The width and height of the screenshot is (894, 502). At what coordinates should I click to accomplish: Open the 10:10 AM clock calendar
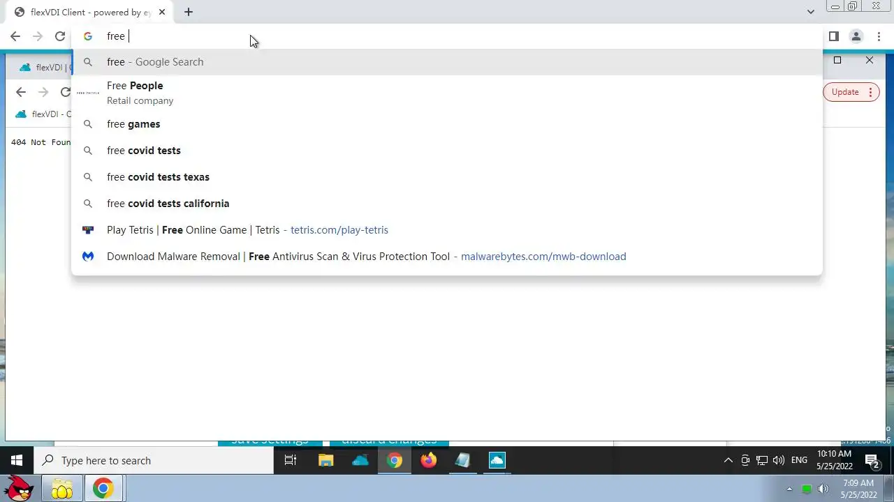point(834,460)
